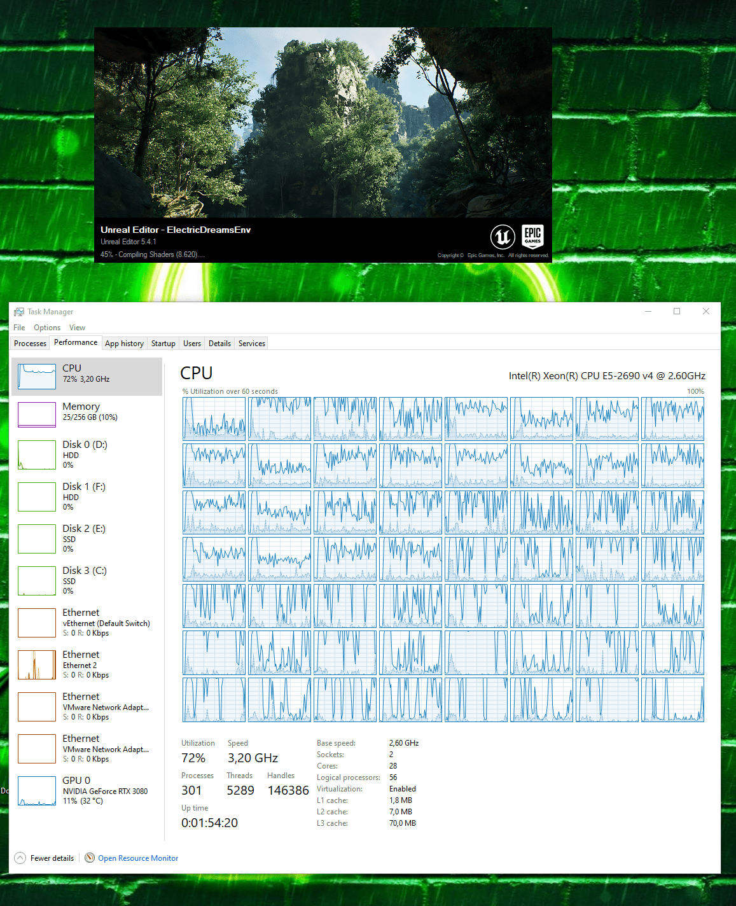Select the Performance tab
This screenshot has width=736, height=906.
pos(76,342)
